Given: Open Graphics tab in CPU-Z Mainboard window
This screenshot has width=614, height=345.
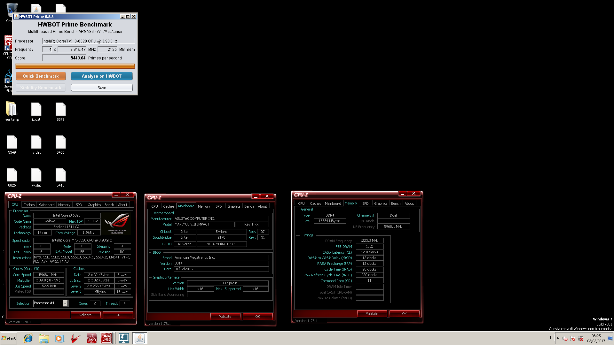Looking at the screenshot, I should pos(234,206).
